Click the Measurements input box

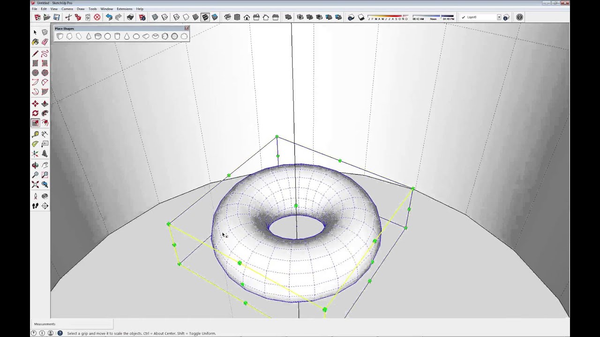(84, 324)
